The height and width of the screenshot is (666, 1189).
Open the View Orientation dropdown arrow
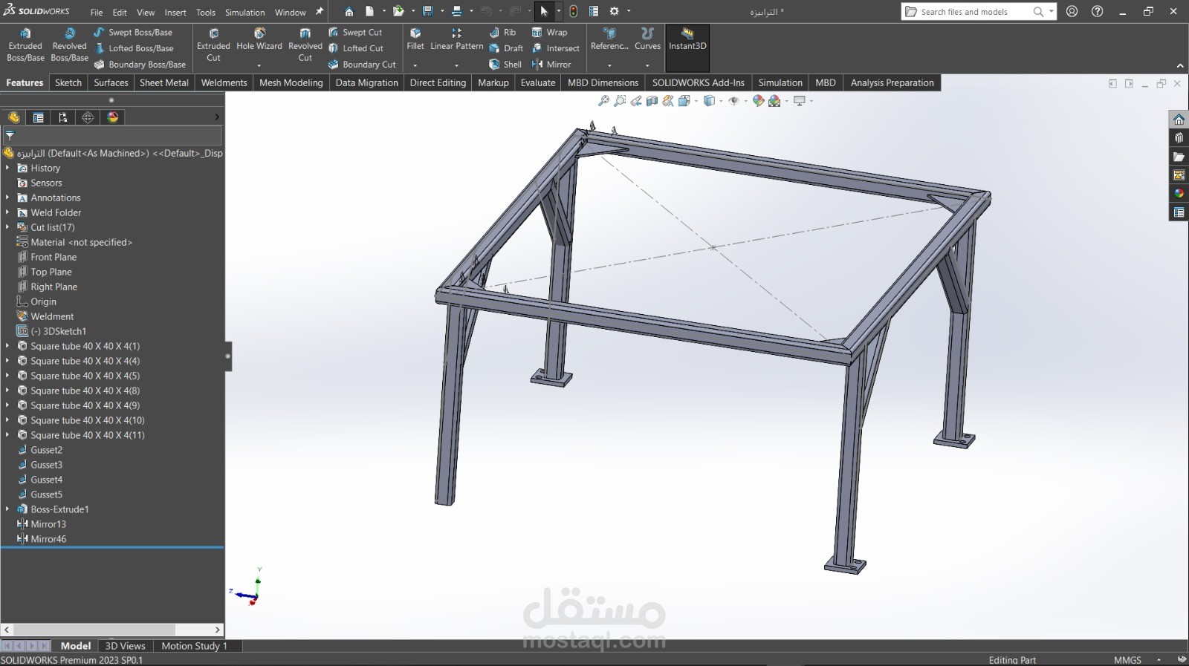(x=696, y=101)
